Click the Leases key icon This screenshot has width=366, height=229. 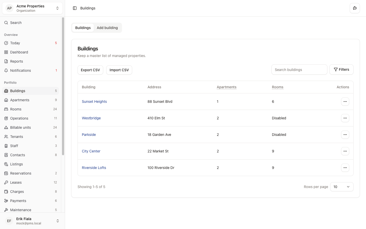tap(6, 182)
